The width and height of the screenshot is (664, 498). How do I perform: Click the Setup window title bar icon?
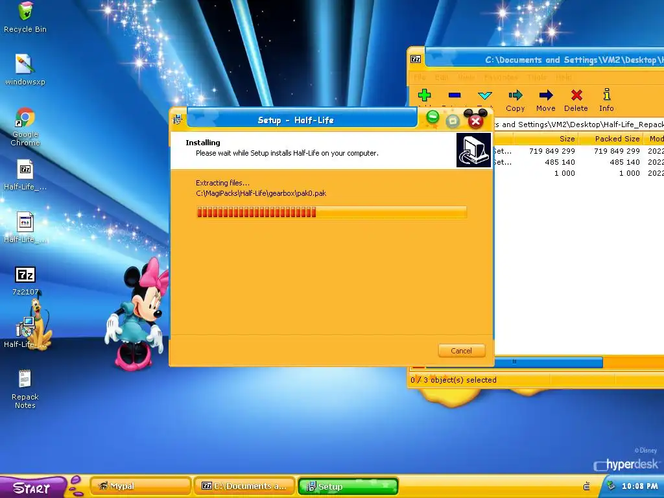click(x=178, y=119)
